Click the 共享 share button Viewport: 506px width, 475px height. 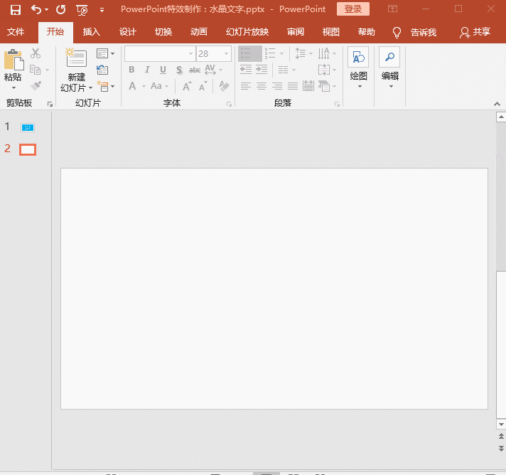click(x=475, y=32)
